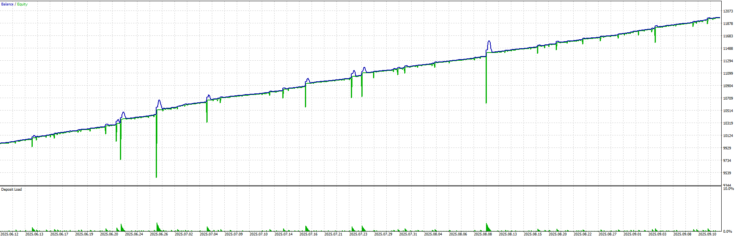Image resolution: width=738 pixels, height=237 pixels.
Task: Select the 2025.06.26 date label
Action: (159, 234)
